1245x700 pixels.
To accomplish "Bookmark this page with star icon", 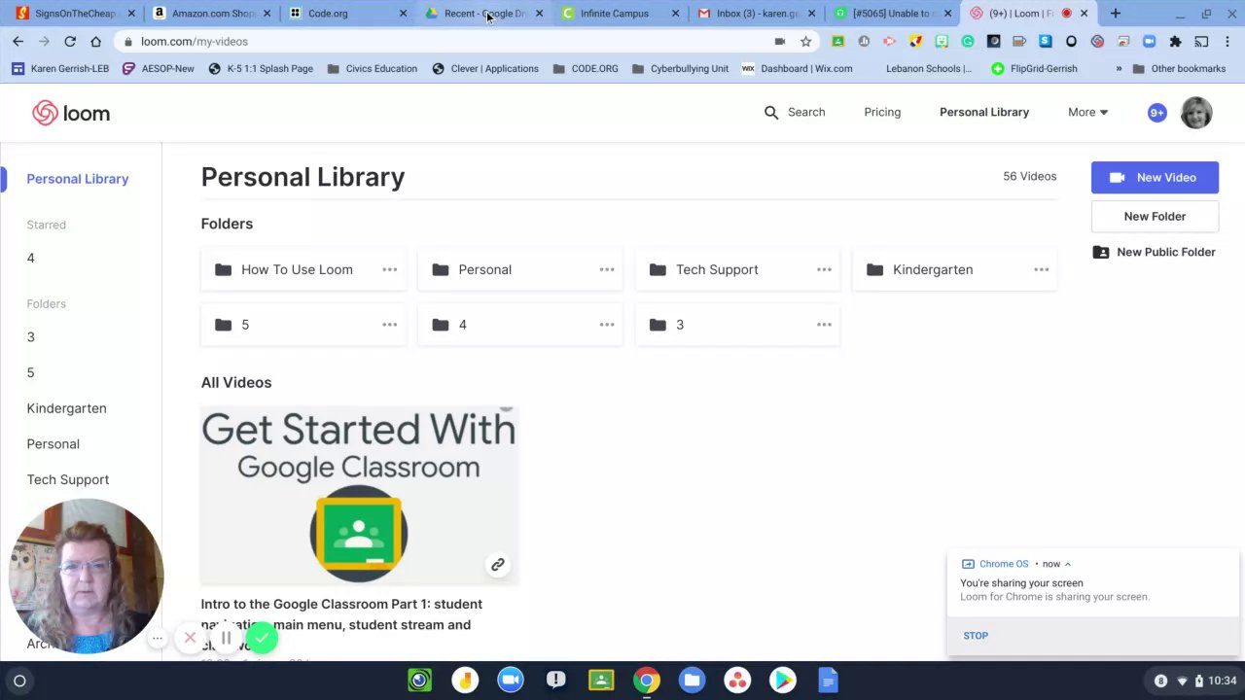I will tap(805, 42).
